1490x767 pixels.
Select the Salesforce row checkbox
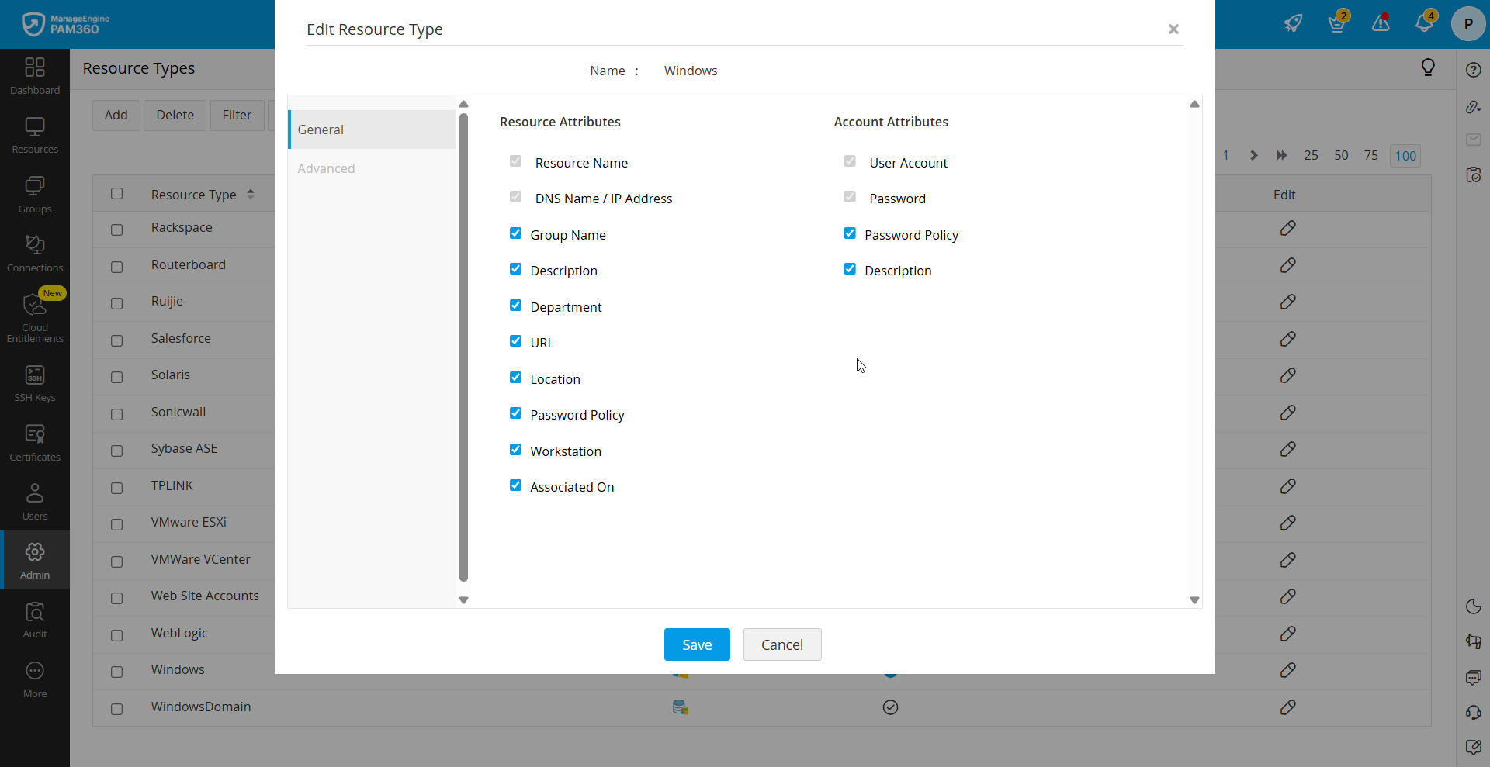(x=116, y=340)
